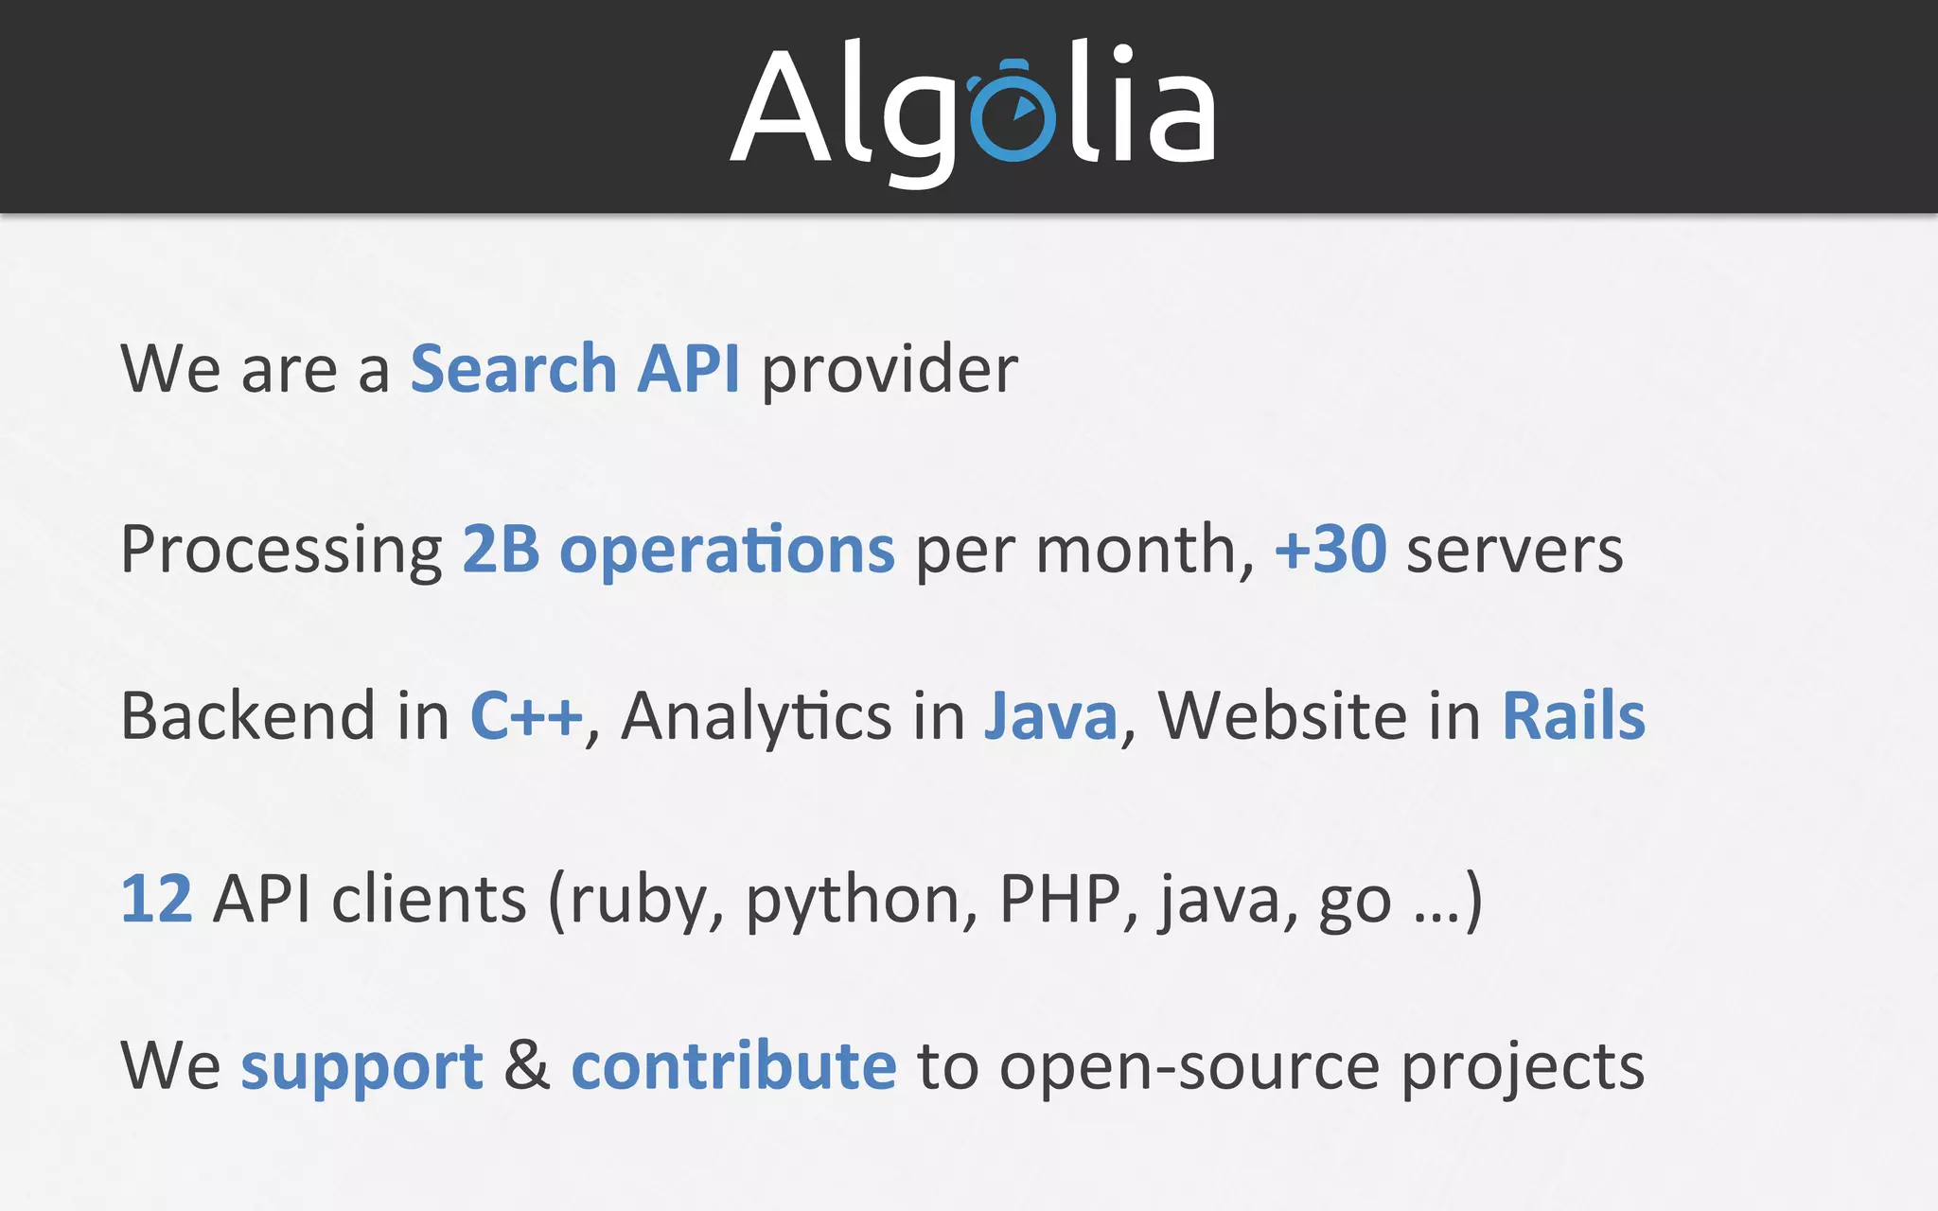Screen dimensions: 1938x1211
Task: Select the highlighted 'Search API' text
Action: [575, 368]
